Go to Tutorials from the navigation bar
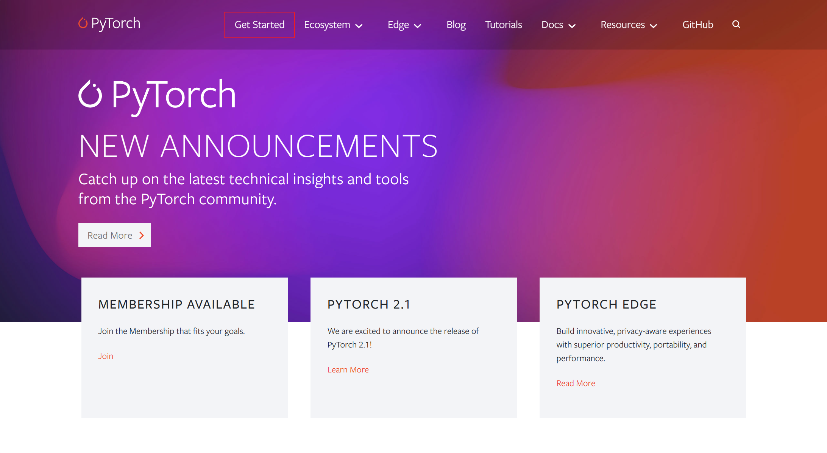Image resolution: width=827 pixels, height=453 pixels. 503,25
